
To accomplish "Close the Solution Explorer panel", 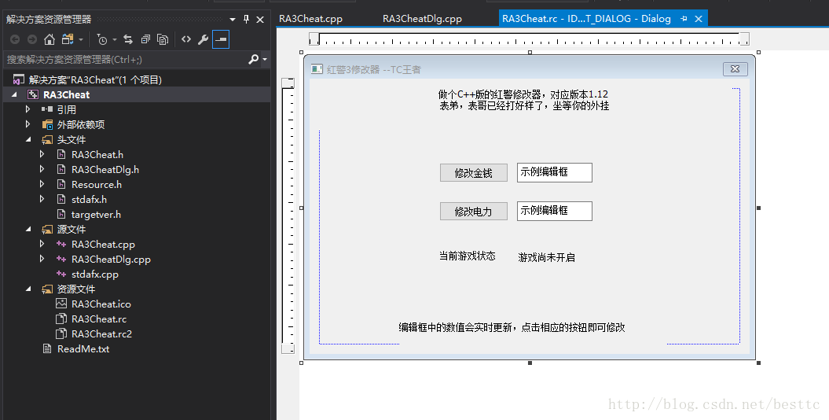I will coord(260,20).
